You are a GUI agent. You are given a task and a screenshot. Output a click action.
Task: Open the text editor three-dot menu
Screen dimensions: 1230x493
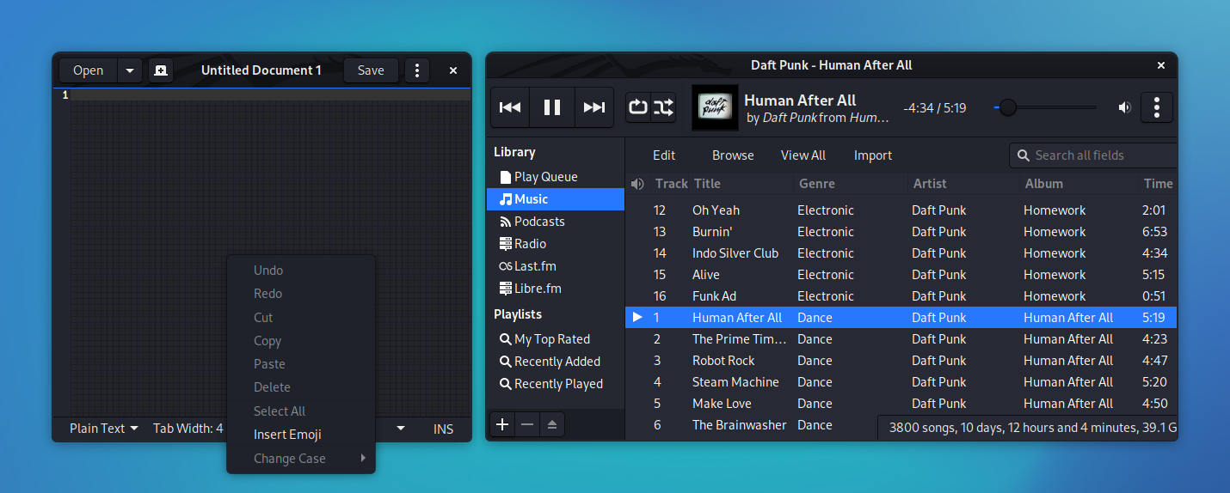pyautogui.click(x=417, y=70)
